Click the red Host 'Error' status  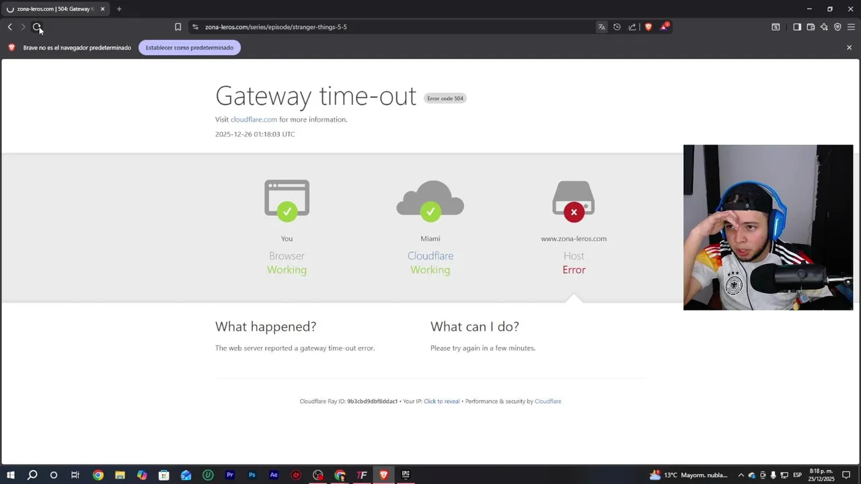pyautogui.click(x=574, y=270)
